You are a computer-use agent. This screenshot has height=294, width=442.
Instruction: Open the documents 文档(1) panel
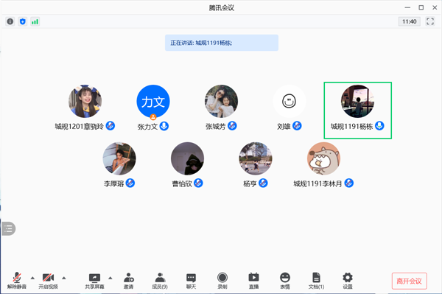(x=316, y=281)
